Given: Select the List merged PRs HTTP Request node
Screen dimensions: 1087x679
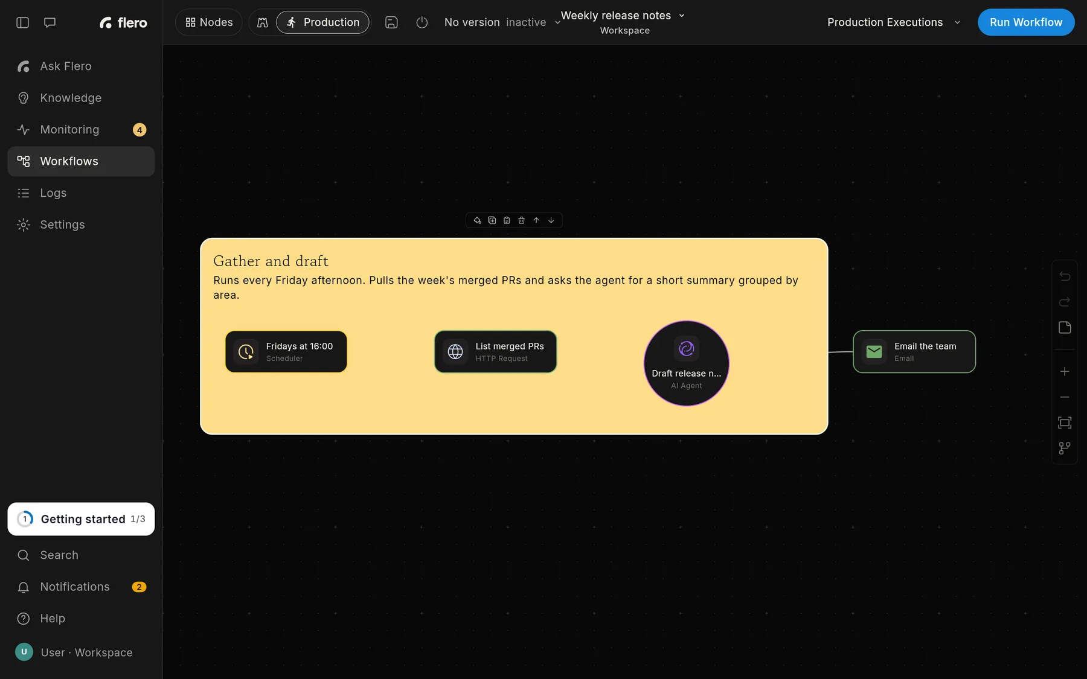Looking at the screenshot, I should coord(496,352).
